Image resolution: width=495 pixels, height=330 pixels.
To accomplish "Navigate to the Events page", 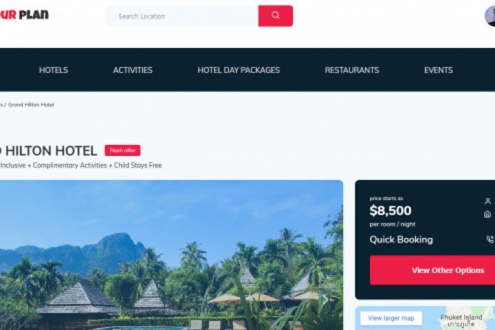I will (439, 70).
